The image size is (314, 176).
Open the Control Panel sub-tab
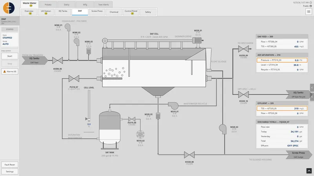click(131, 12)
